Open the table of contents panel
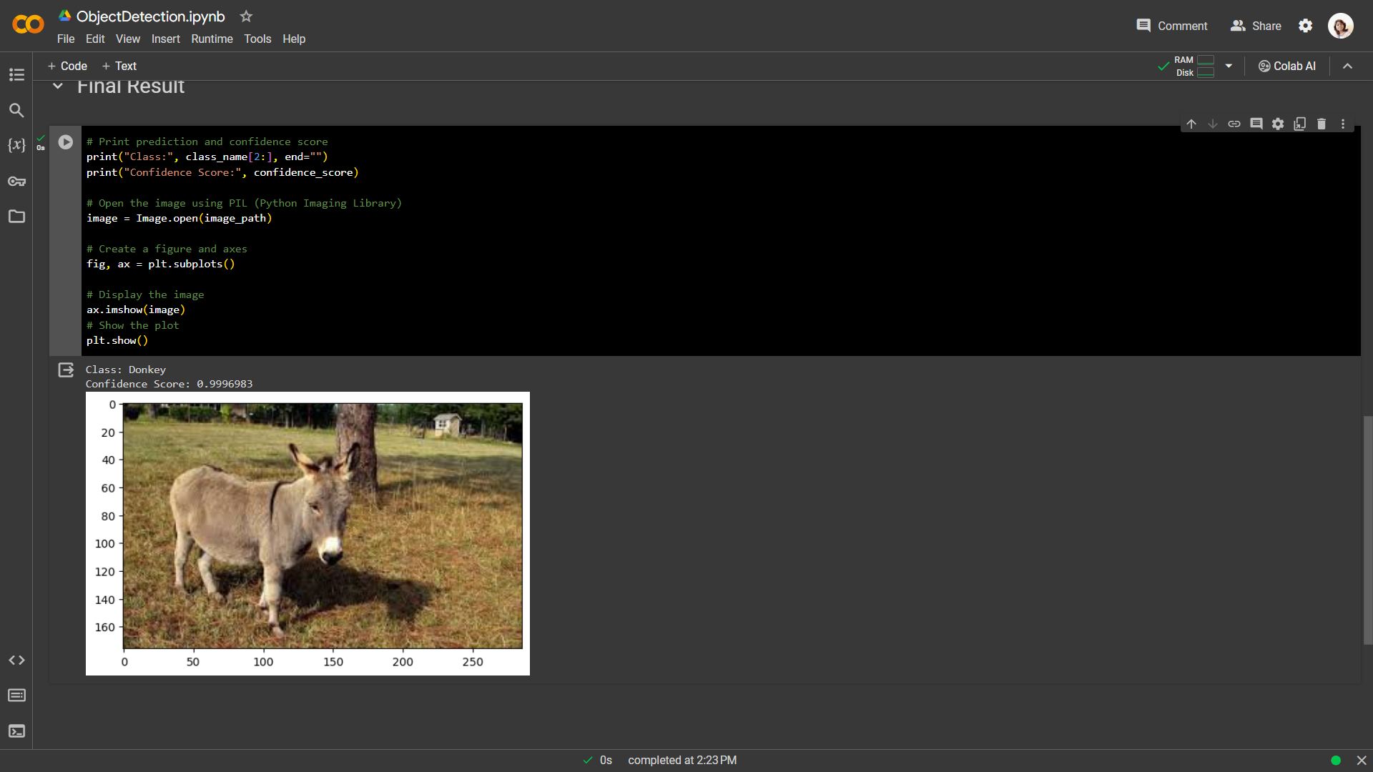Viewport: 1373px width, 772px height. click(x=16, y=75)
